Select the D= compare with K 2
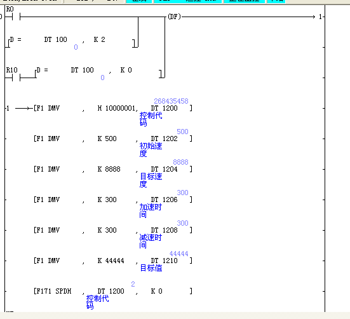 72,42
